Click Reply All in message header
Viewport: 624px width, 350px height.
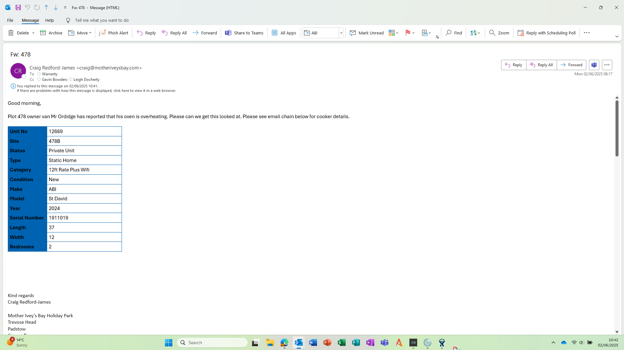[541, 65]
